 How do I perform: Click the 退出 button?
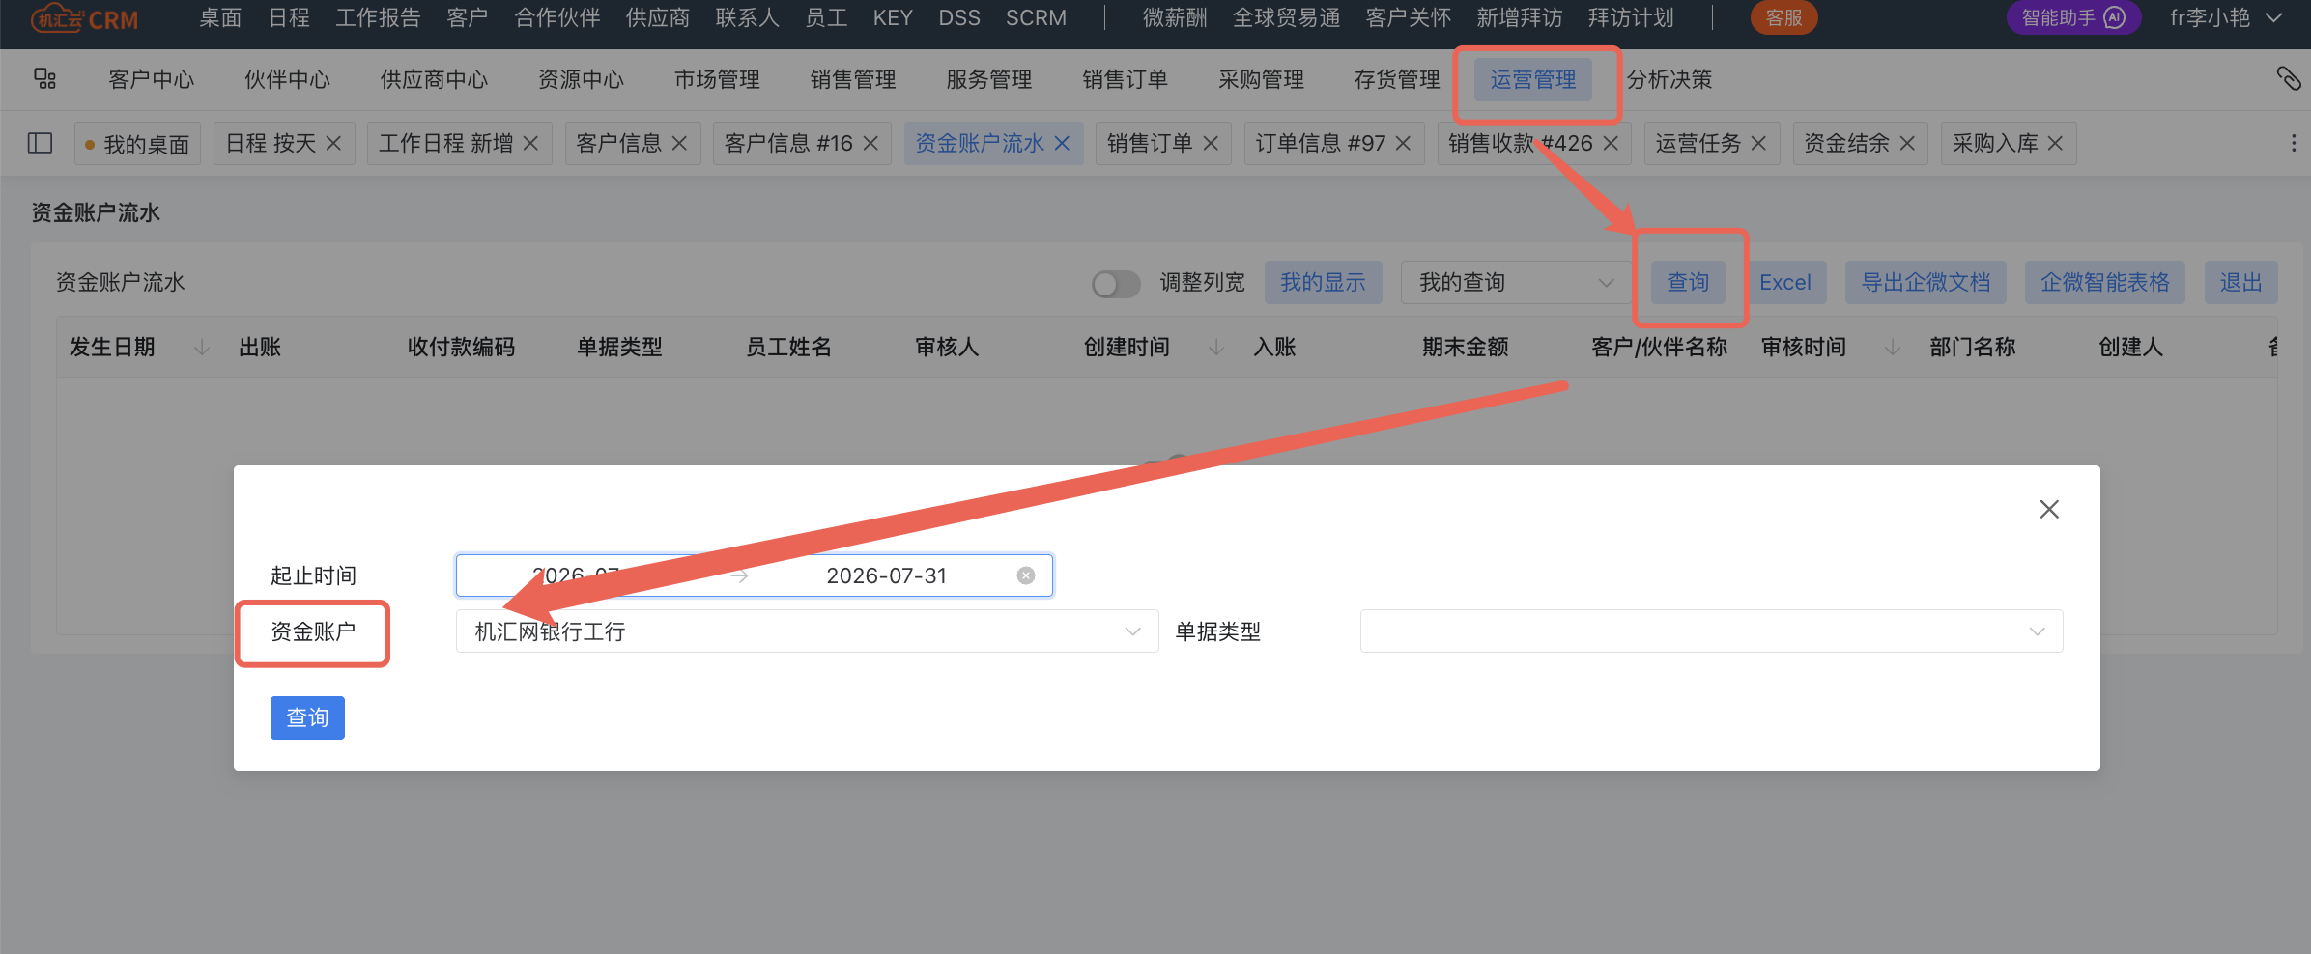[x=2241, y=282]
